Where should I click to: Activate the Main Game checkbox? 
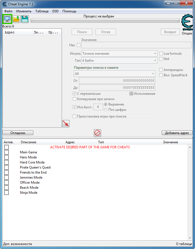[x=6, y=152]
